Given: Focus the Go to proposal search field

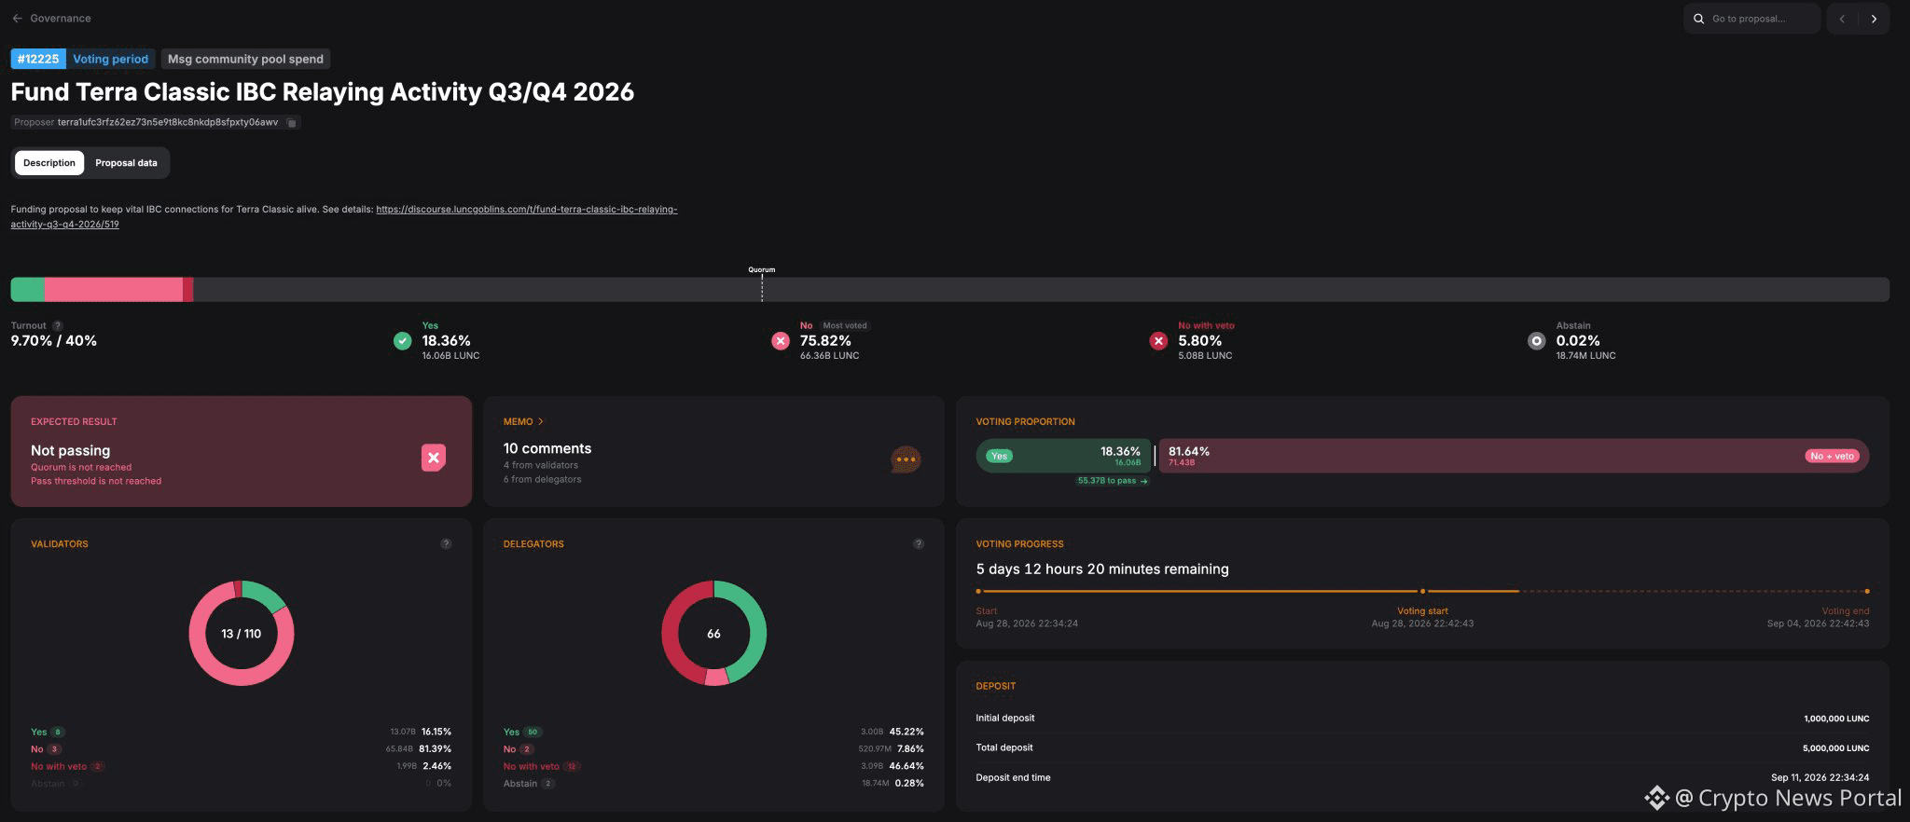Looking at the screenshot, I should (x=1752, y=19).
